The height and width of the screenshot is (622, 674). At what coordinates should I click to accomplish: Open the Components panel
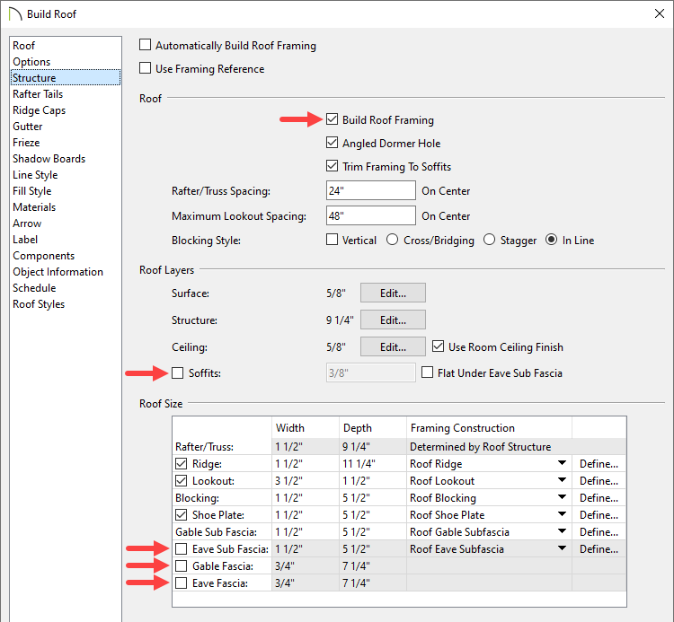[x=65, y=256]
